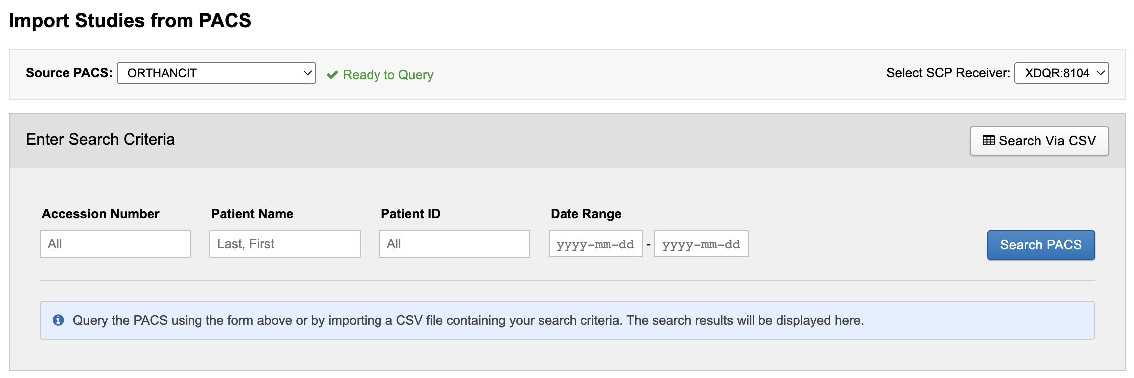Viewport: 1134px width, 378px height.
Task: Click the "Accession Number" field label
Action: tap(101, 214)
